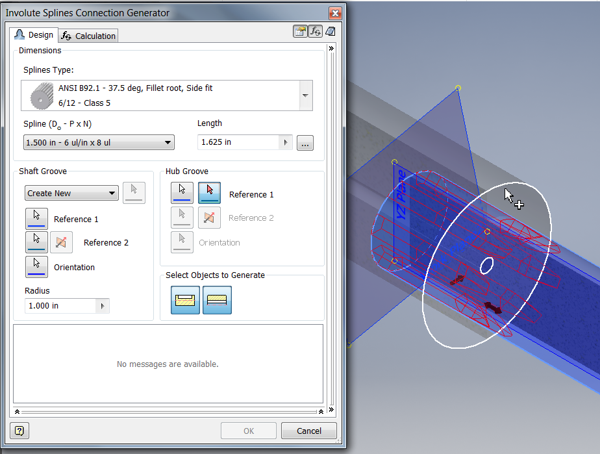Click the Radius value field

coord(60,306)
